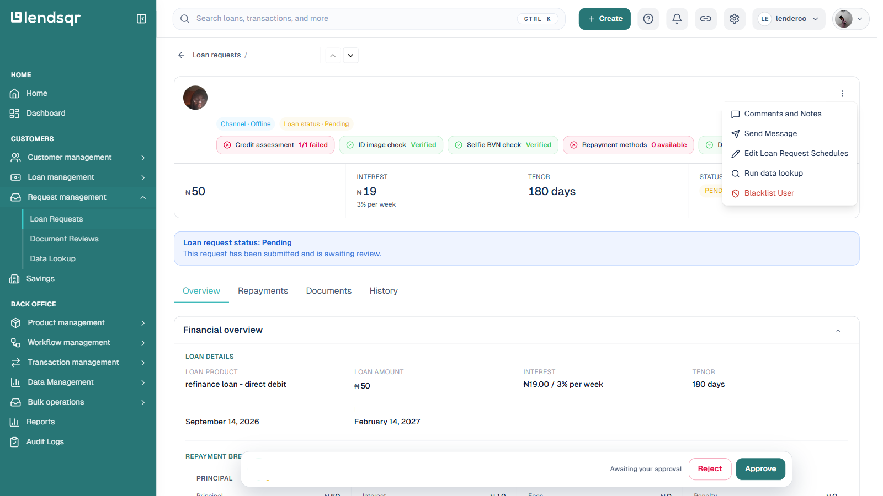The width and height of the screenshot is (883, 496).
Task: Select Send Message menu item
Action: (789, 134)
